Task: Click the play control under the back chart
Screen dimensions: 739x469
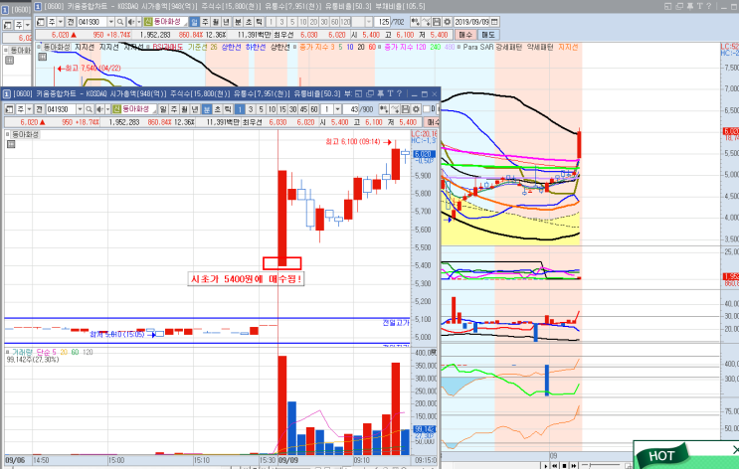Action: [546, 466]
